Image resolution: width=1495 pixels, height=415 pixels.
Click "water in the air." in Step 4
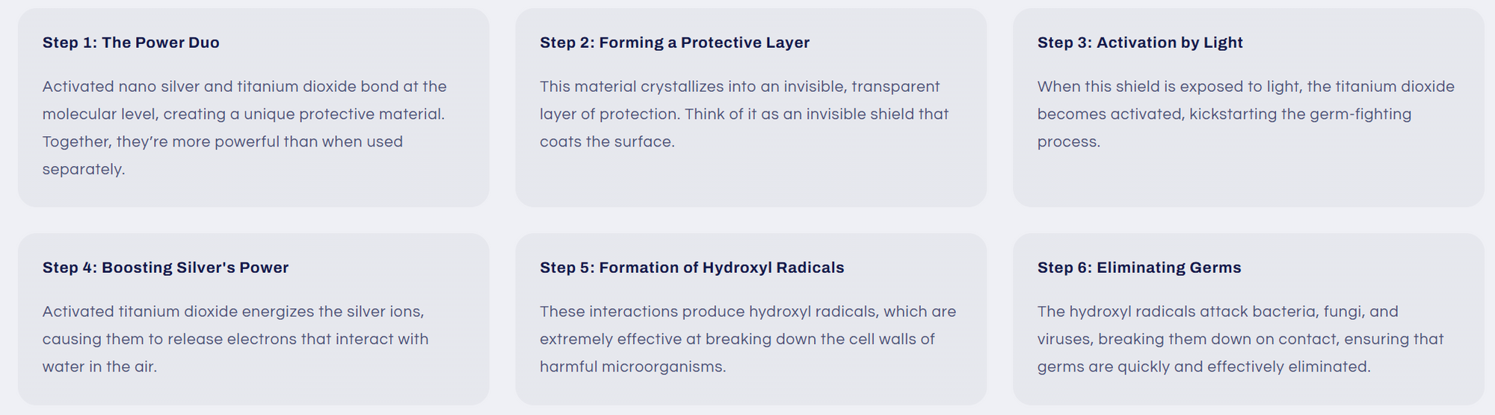(99, 367)
